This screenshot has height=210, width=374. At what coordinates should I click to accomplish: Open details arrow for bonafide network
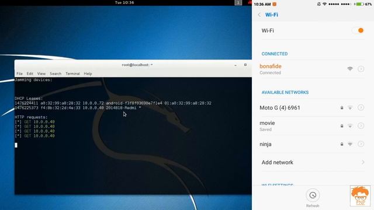(x=361, y=69)
